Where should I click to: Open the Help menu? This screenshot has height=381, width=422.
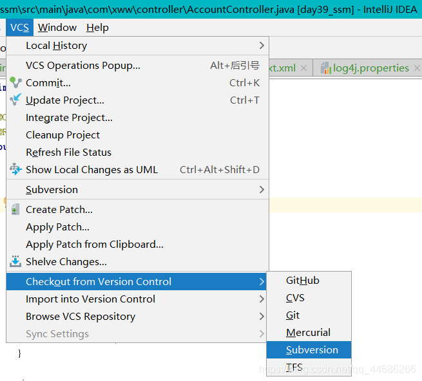(x=97, y=28)
